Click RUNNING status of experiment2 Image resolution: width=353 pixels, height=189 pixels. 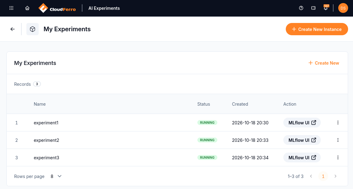click(207, 140)
